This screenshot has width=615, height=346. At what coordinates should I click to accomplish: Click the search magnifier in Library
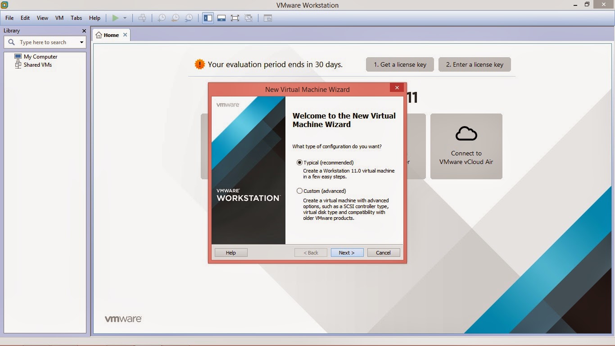pyautogui.click(x=12, y=42)
